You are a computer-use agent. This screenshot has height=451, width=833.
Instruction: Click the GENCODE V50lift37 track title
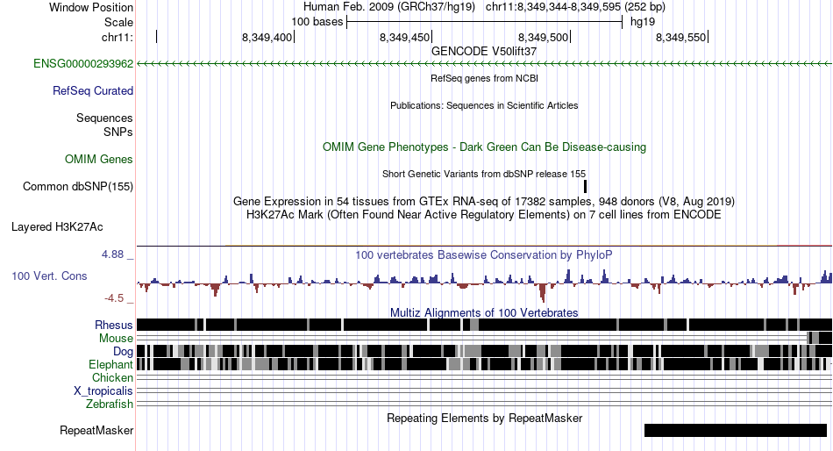tap(484, 52)
